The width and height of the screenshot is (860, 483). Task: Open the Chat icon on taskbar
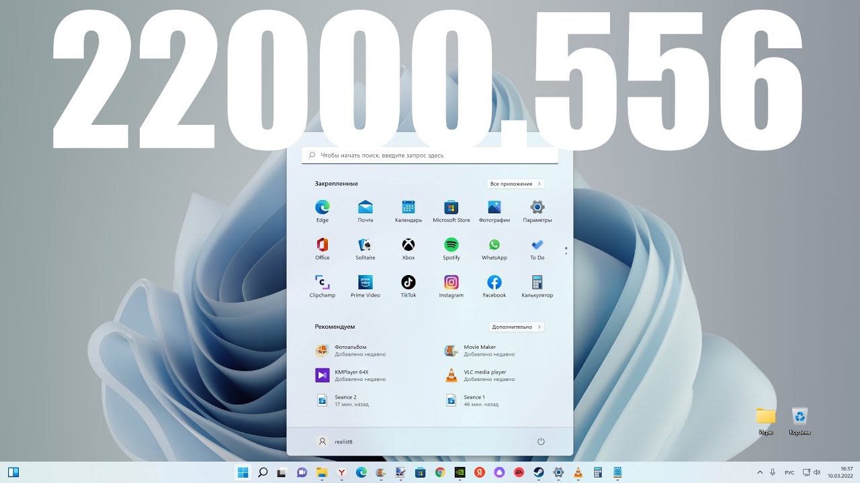302,472
